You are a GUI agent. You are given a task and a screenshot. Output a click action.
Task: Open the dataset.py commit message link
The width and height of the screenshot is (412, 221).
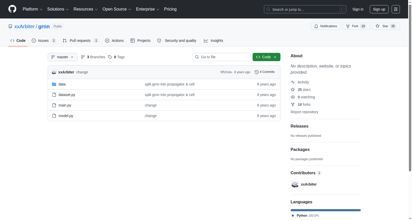pos(169,95)
